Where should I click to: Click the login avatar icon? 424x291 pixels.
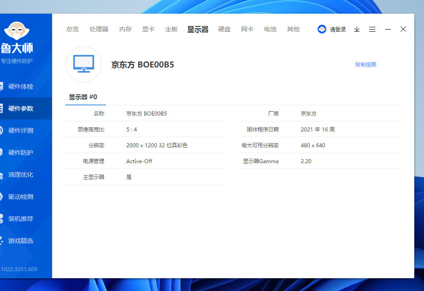(322, 29)
